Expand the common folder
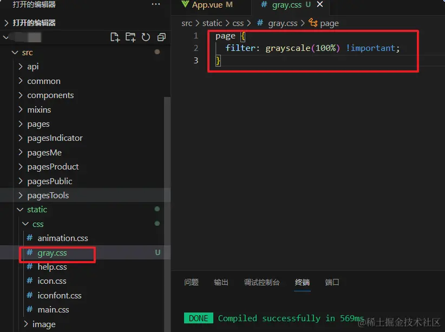The height and width of the screenshot is (332, 445). point(21,81)
